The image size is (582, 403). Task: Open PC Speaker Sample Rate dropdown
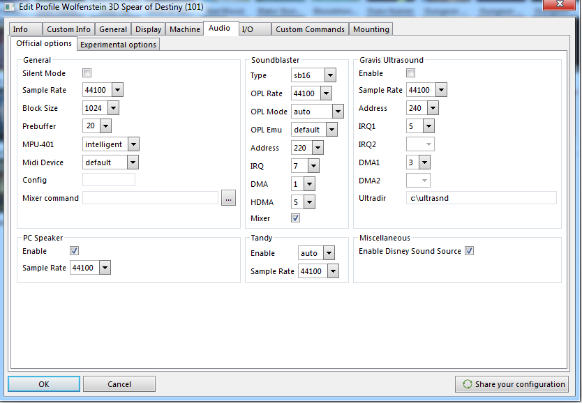click(x=105, y=268)
